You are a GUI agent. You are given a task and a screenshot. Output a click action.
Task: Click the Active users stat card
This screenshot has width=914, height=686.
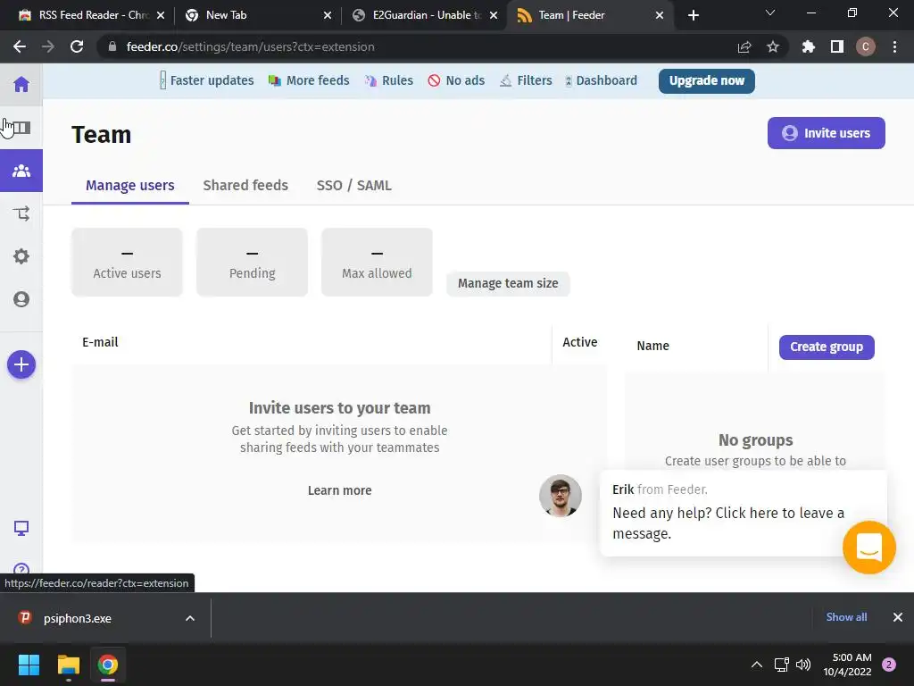click(x=127, y=262)
